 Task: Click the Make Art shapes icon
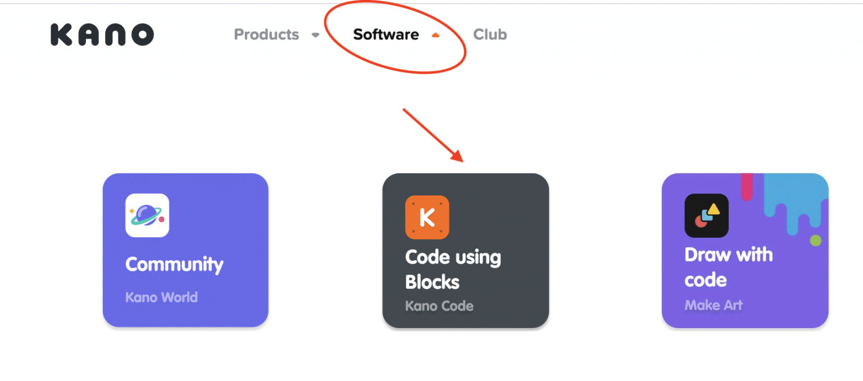pos(706,215)
